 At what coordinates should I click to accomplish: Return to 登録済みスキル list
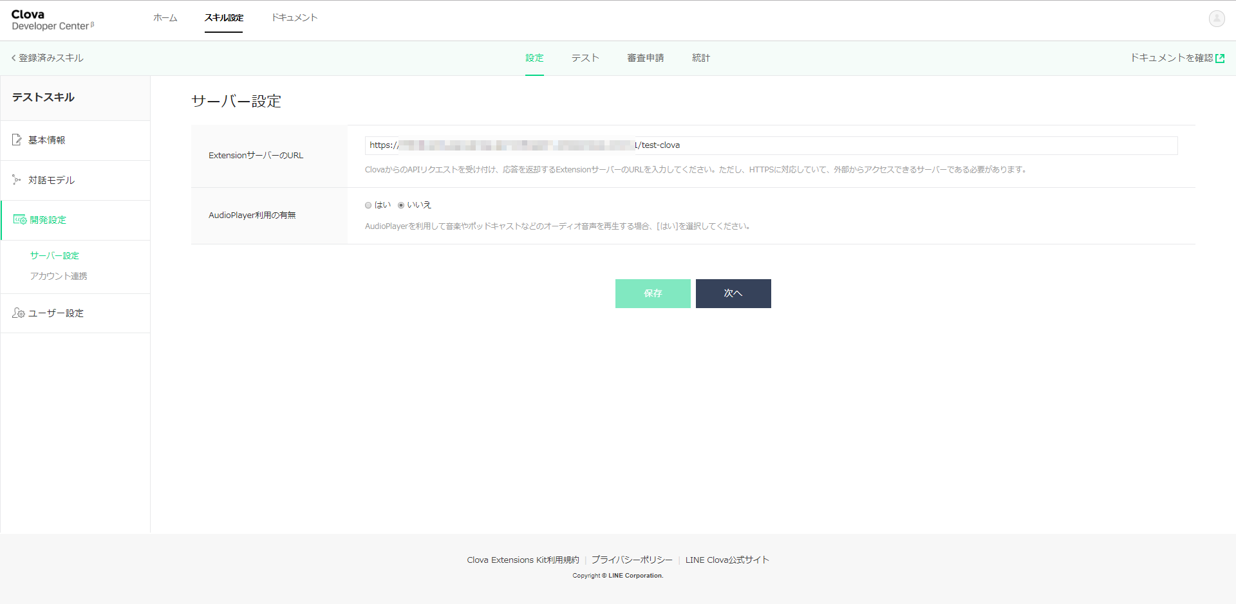[x=51, y=58]
